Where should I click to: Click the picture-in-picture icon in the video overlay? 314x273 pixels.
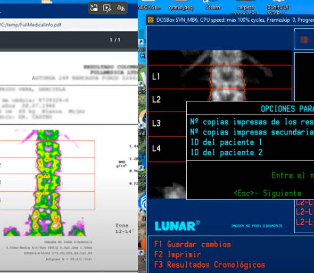(x=94, y=8)
